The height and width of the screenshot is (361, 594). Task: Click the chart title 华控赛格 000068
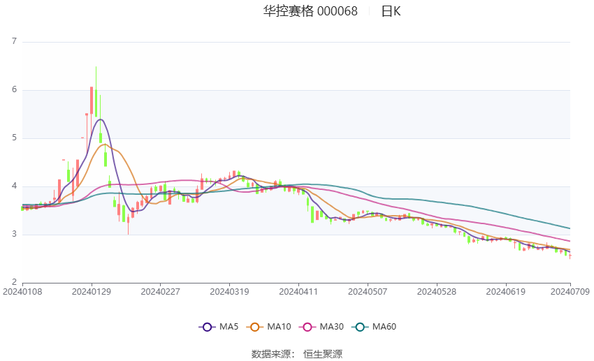310,11
